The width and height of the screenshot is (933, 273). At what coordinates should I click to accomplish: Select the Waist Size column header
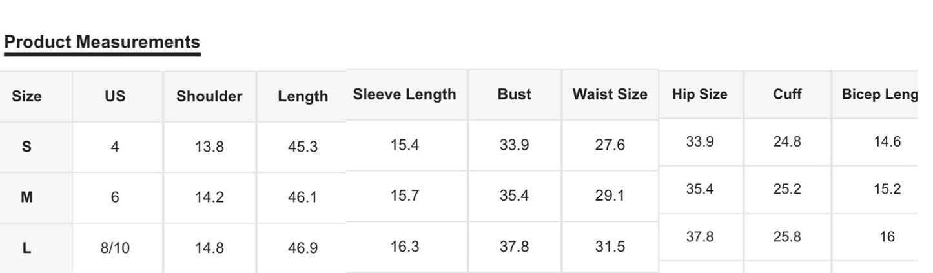click(x=610, y=94)
